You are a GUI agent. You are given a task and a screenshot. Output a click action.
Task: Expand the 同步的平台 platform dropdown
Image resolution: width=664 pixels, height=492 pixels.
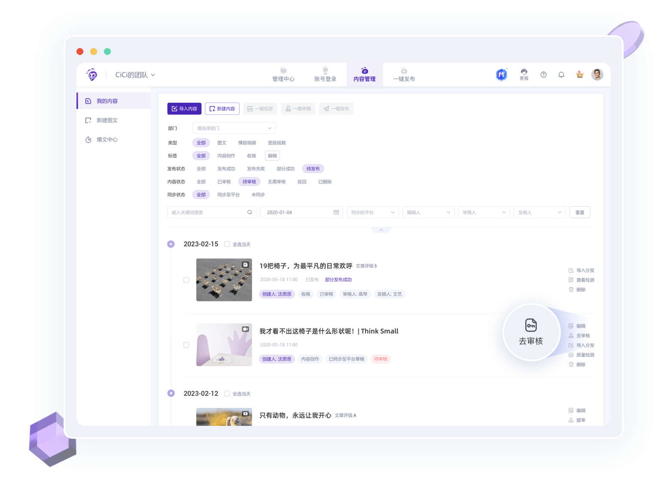pos(372,212)
